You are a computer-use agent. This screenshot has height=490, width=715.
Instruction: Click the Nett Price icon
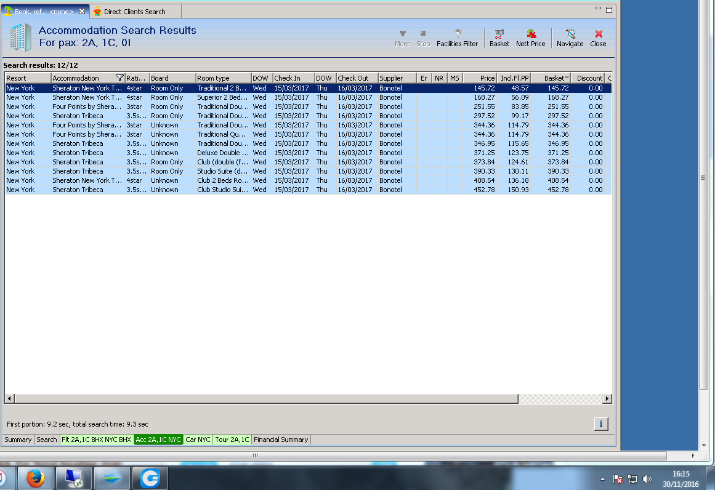(x=530, y=38)
